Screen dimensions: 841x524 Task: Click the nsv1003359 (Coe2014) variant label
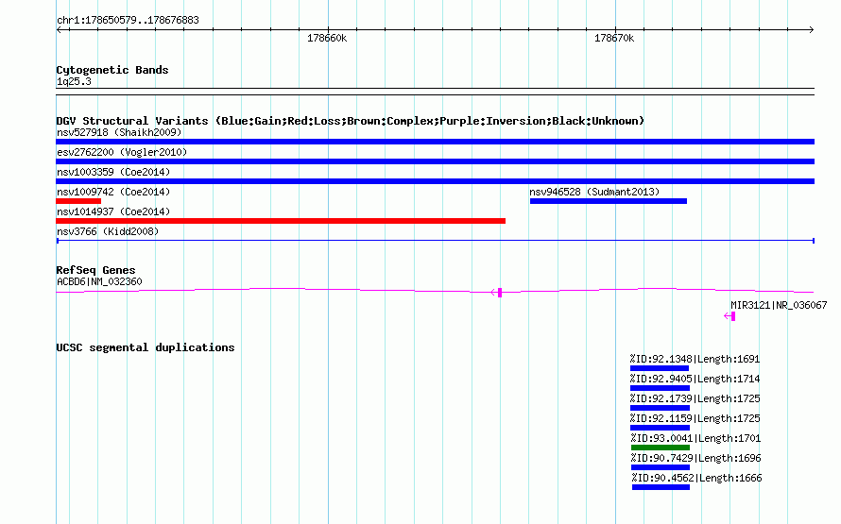[x=113, y=172]
